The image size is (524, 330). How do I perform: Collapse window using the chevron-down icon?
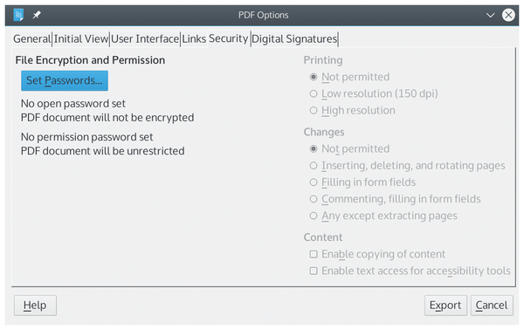[490, 15]
